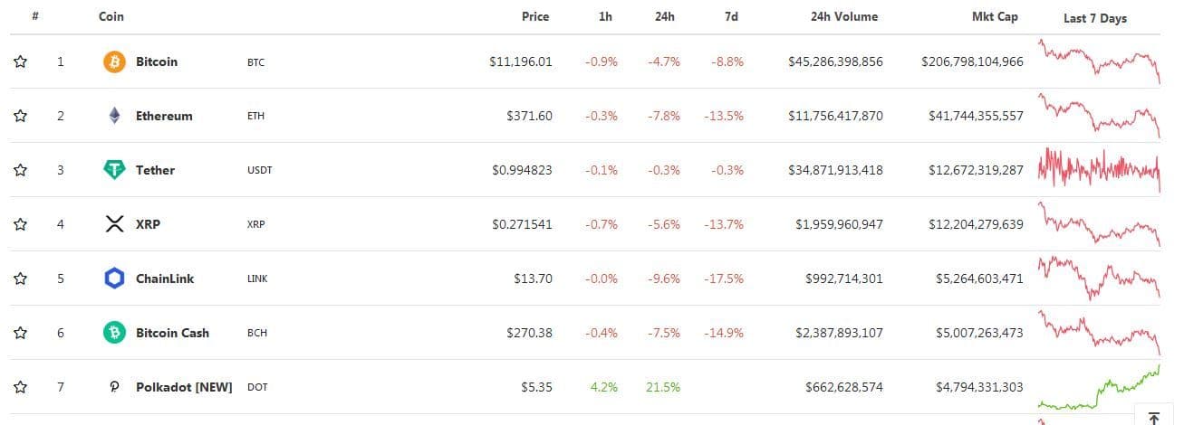Toggle the favorite star for Polkadot
Screen dimensions: 1184x425
[20, 387]
